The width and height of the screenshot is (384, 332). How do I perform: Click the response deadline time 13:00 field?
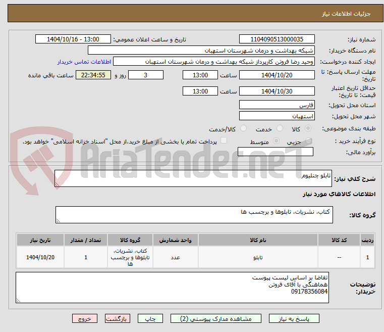200,75
